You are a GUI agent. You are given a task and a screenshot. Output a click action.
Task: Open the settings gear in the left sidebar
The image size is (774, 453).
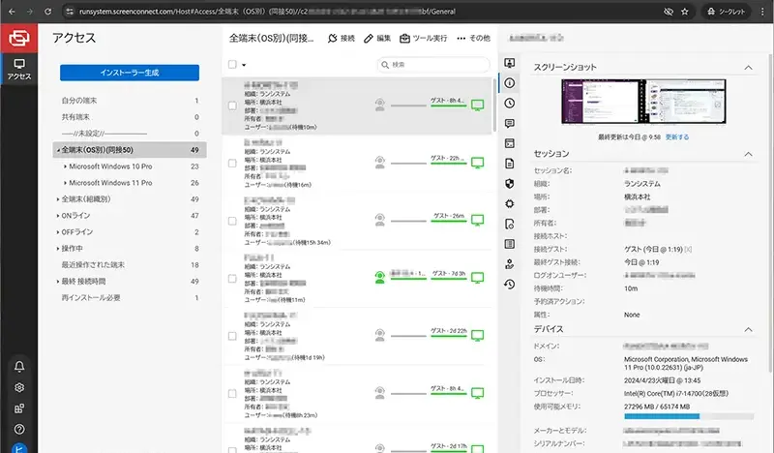pos(19,387)
